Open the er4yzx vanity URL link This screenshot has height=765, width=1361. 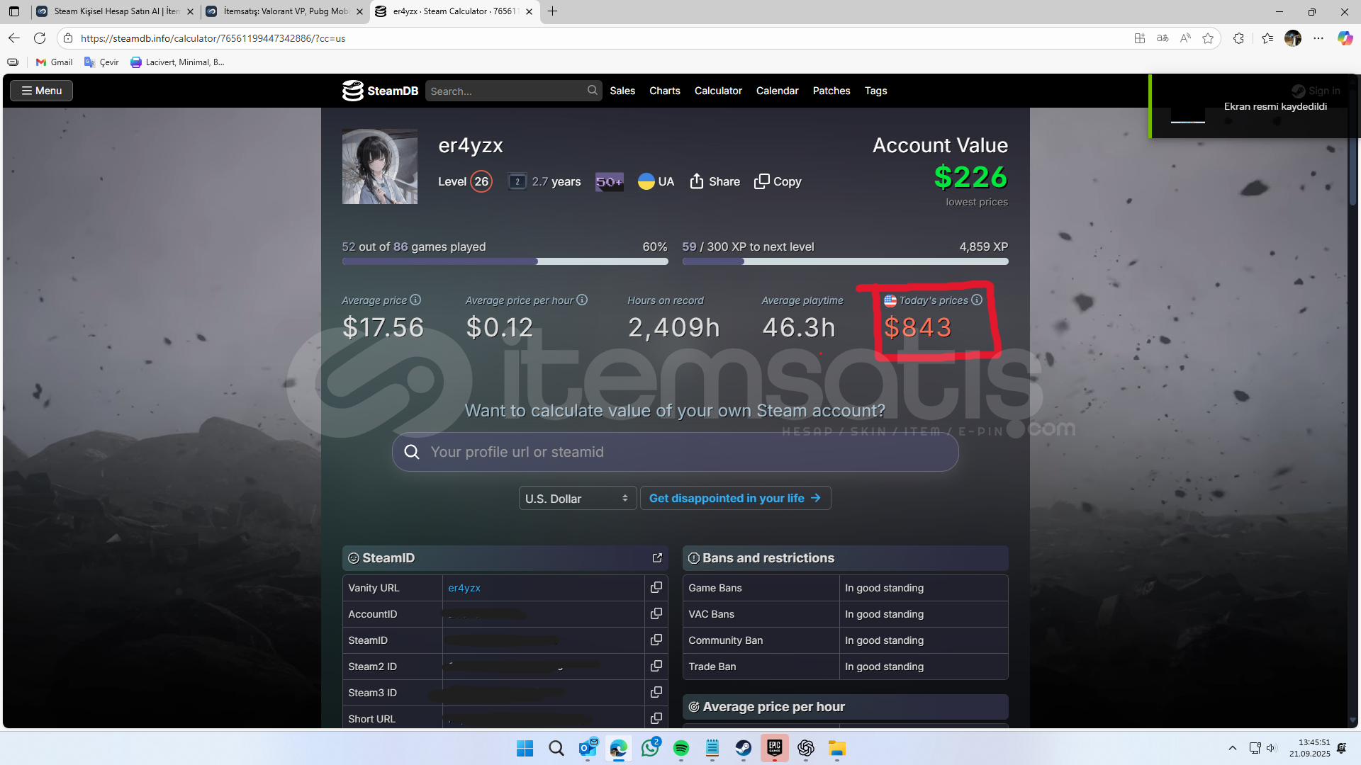[464, 588]
